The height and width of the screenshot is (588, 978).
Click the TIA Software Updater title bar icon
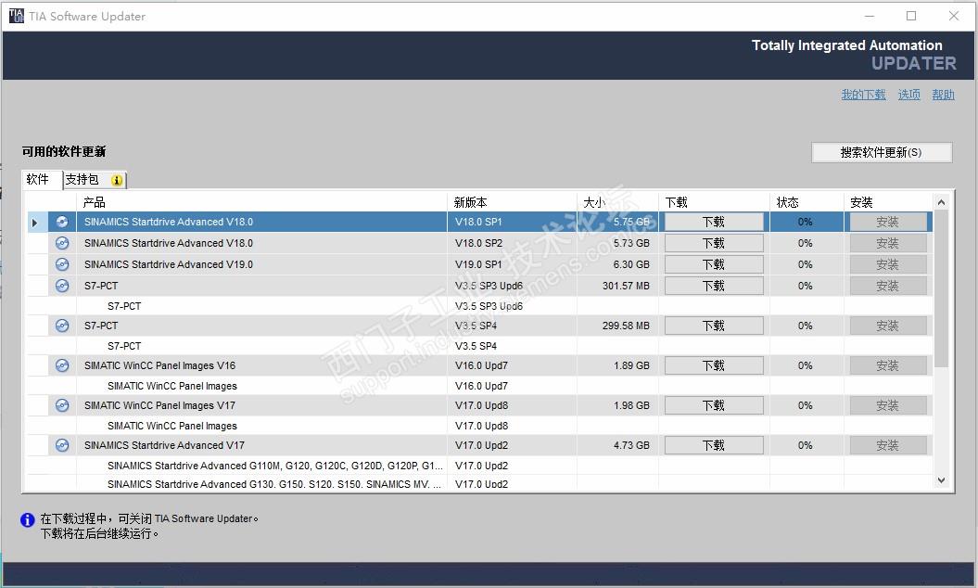(x=16, y=16)
